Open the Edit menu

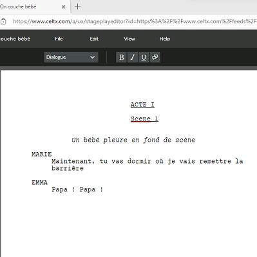click(94, 39)
